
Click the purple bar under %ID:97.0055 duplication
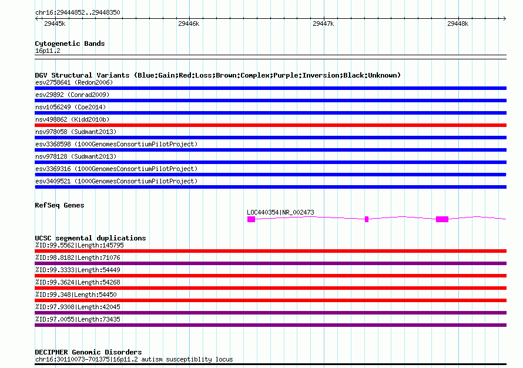coord(270,325)
